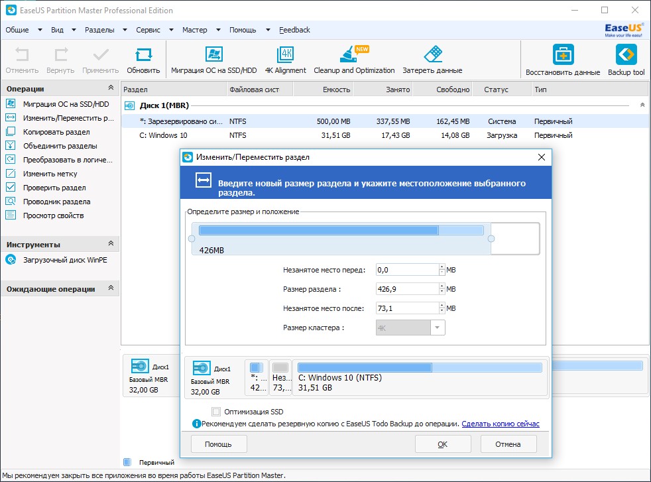Open Просмотр свойств from the sidebar
The width and height of the screenshot is (651, 482).
click(54, 215)
